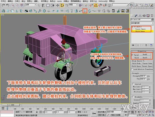The height and width of the screenshot is (117, 155).
Task: Toggle the Parent checkbox
Action: [x=133, y=55]
